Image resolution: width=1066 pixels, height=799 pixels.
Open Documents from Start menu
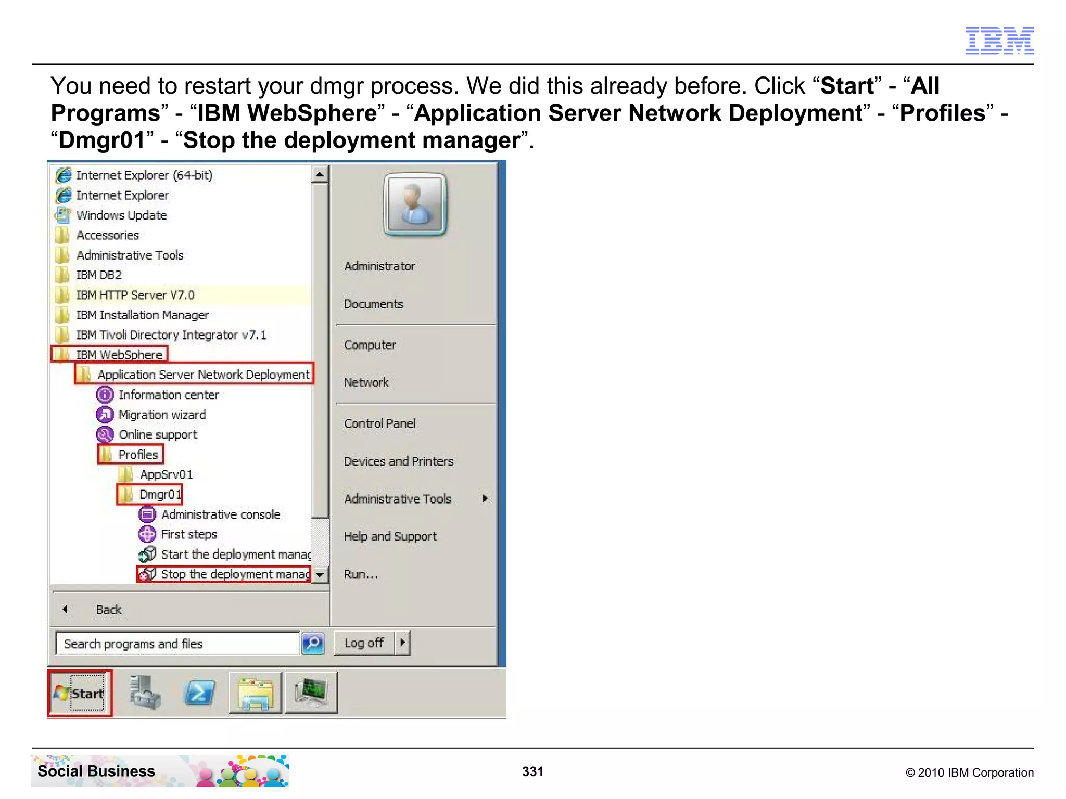(374, 304)
